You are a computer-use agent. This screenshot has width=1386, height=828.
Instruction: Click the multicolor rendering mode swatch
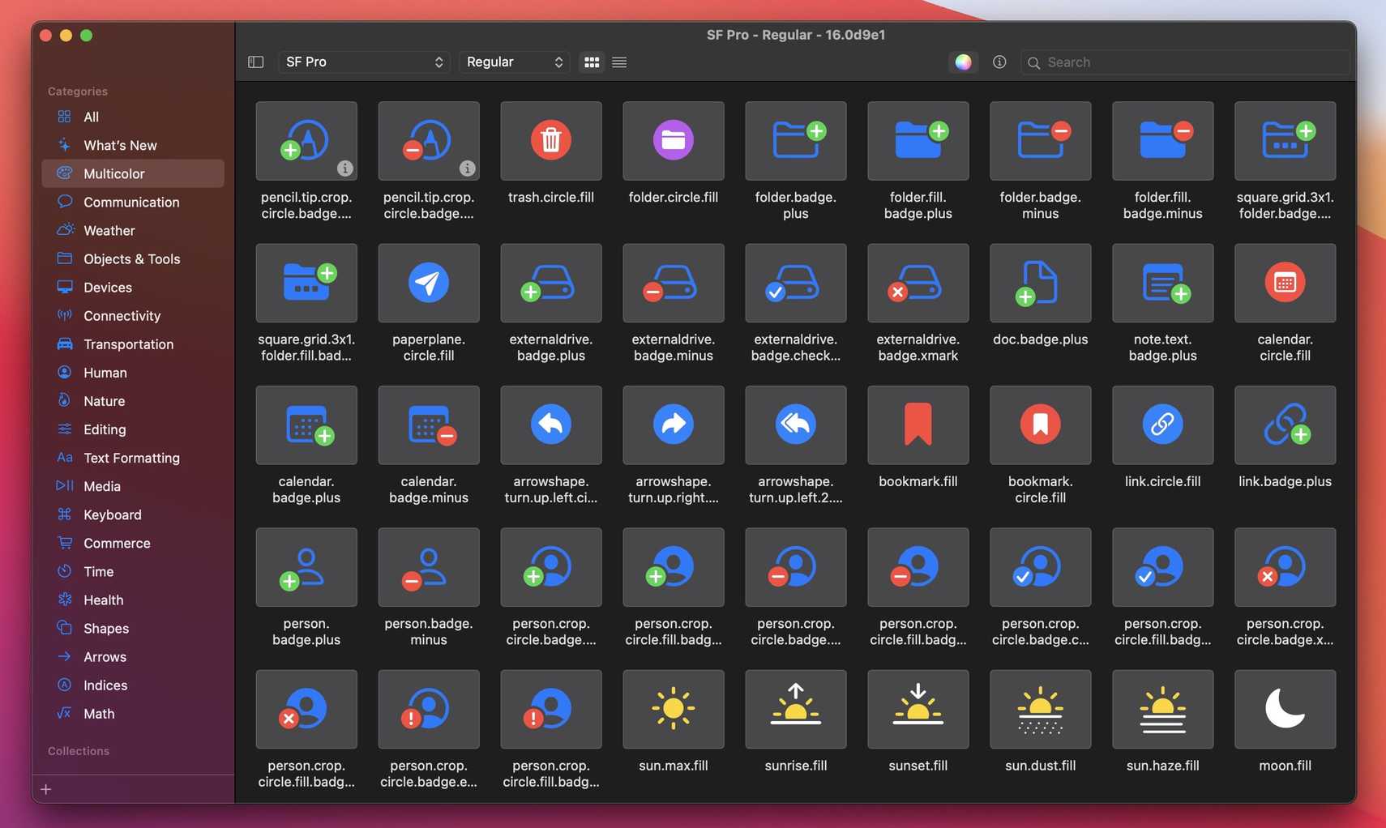tap(962, 62)
